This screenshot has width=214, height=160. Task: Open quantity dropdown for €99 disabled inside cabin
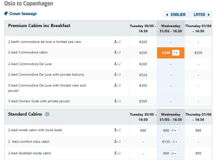pyautogui.click(x=175, y=153)
